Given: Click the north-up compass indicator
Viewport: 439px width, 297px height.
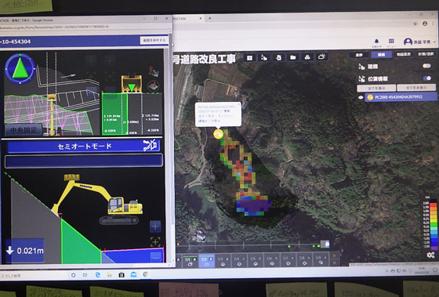Looking at the screenshot, I should coord(20,69).
